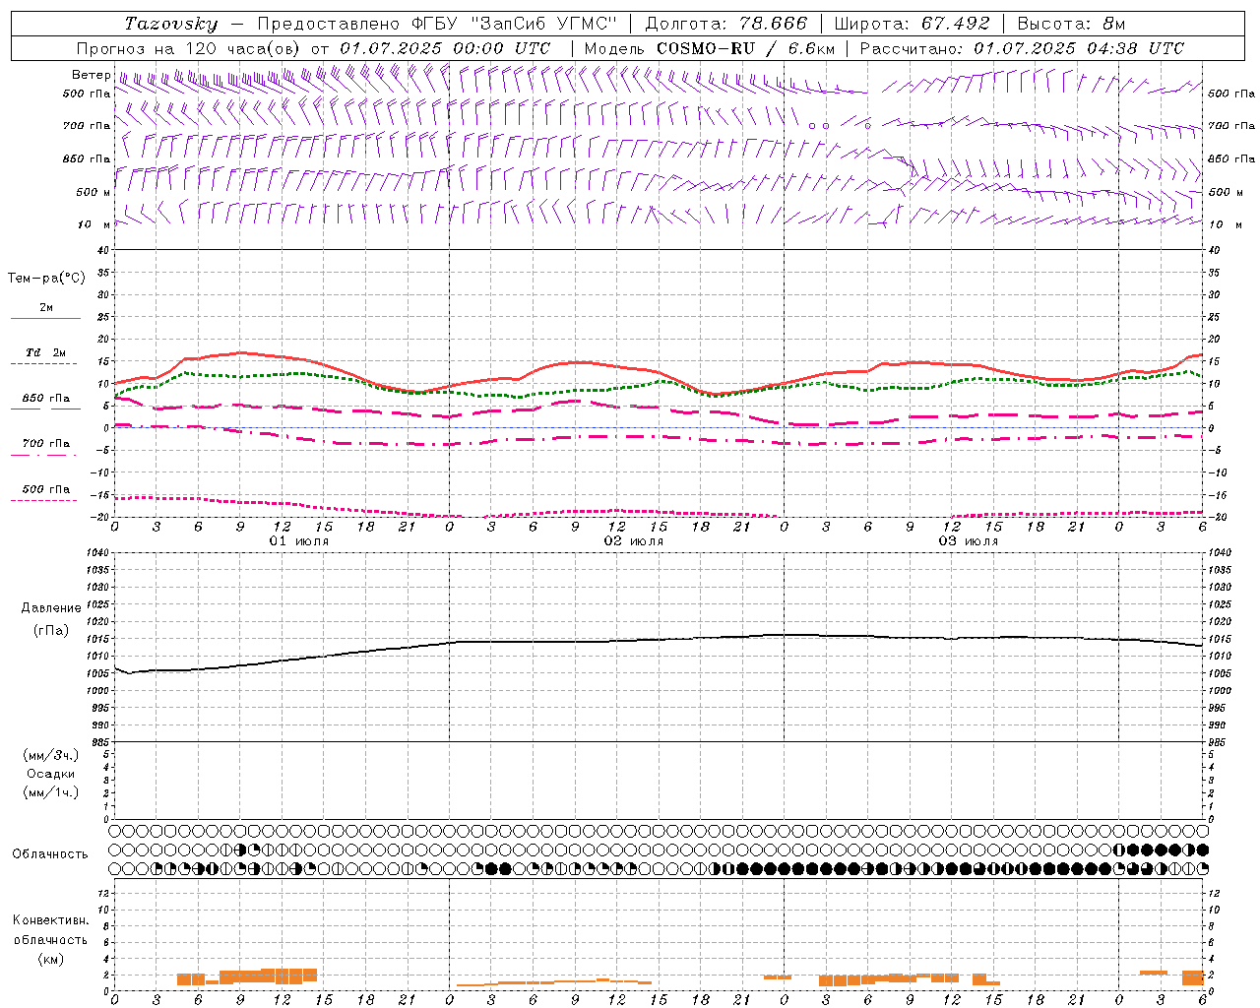Viewport: 1260px width, 1008px height.
Task: Click the "(км)" unit under convective cloudiness
Action: (x=51, y=959)
